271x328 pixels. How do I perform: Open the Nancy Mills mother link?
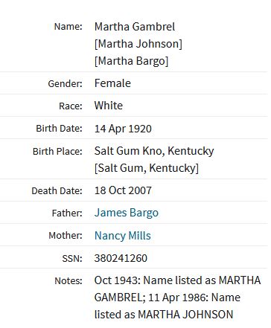point(123,236)
